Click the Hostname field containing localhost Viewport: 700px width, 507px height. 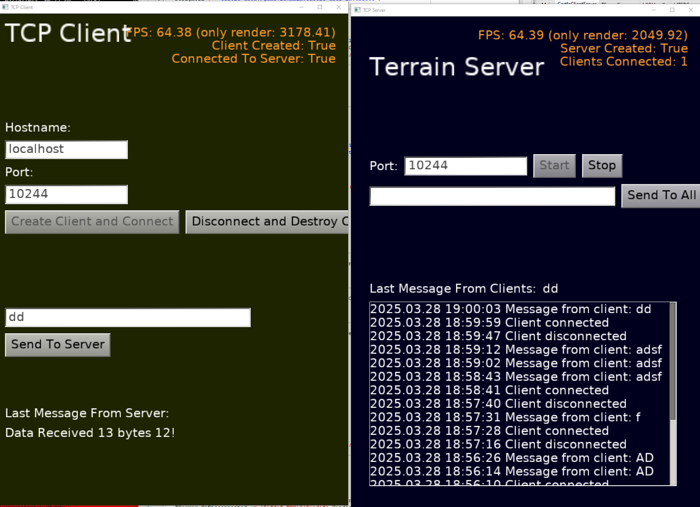pyautogui.click(x=66, y=150)
